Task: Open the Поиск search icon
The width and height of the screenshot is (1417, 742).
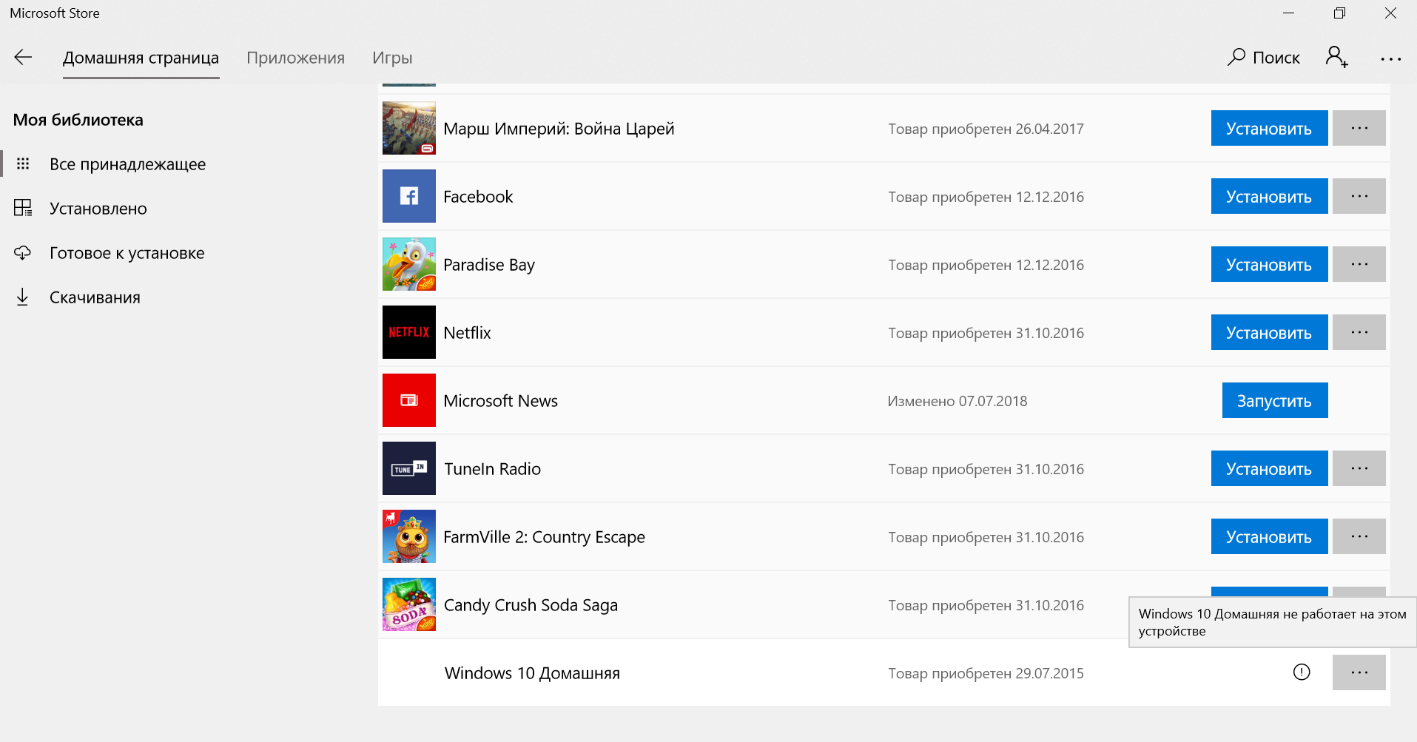Action: [x=1236, y=57]
